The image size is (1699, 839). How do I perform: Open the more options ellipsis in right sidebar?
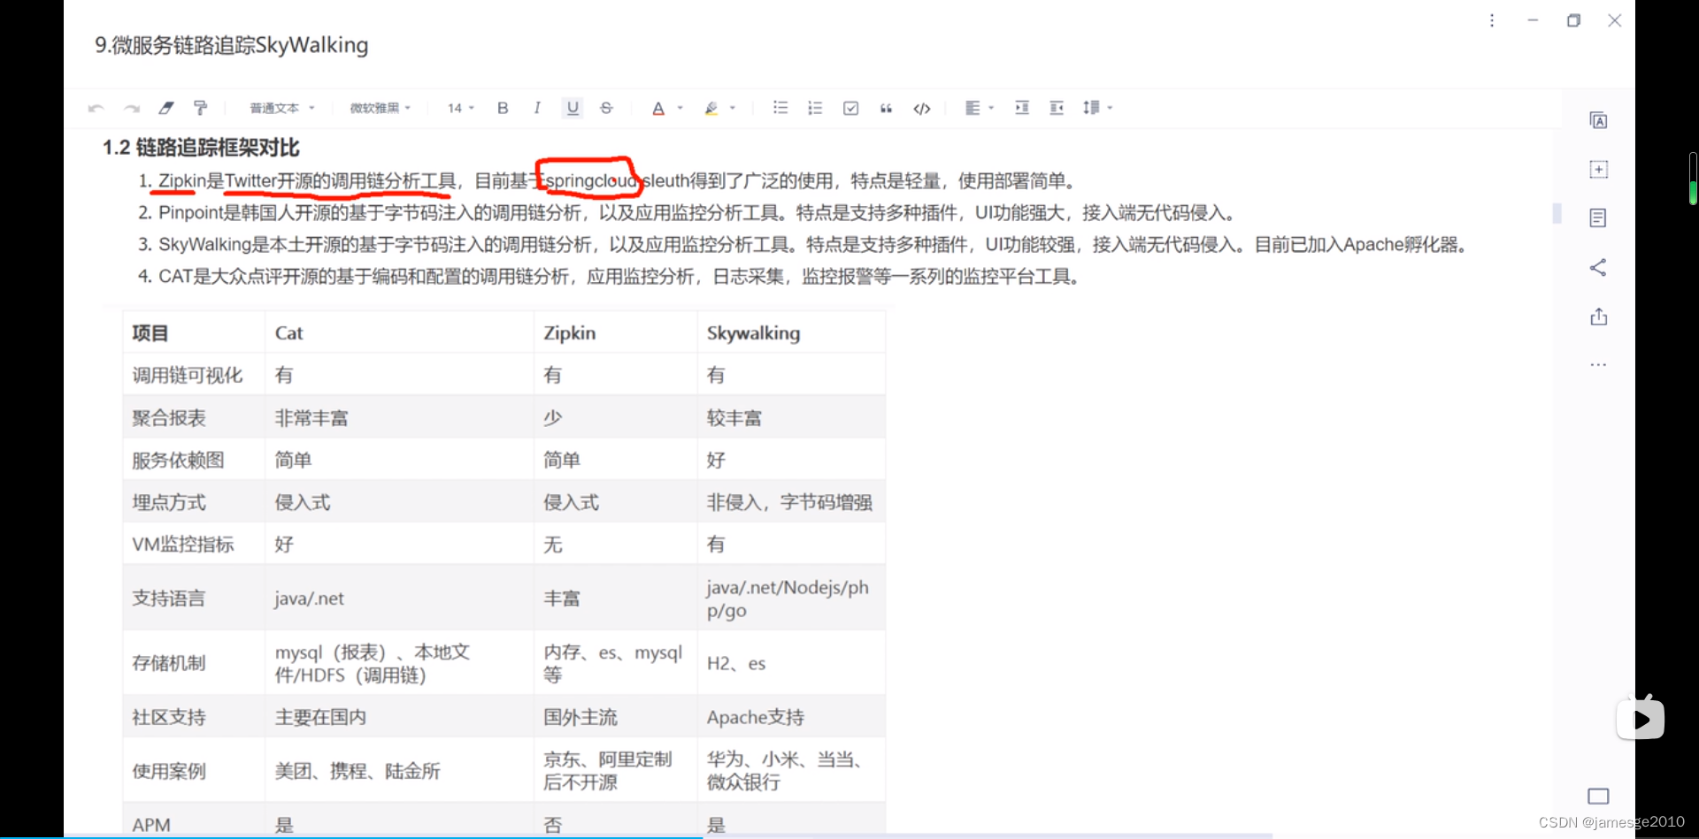point(1598,364)
